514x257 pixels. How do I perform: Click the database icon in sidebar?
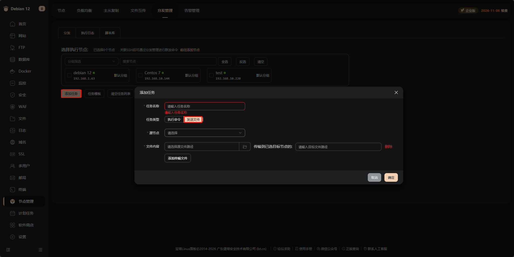pos(12,59)
